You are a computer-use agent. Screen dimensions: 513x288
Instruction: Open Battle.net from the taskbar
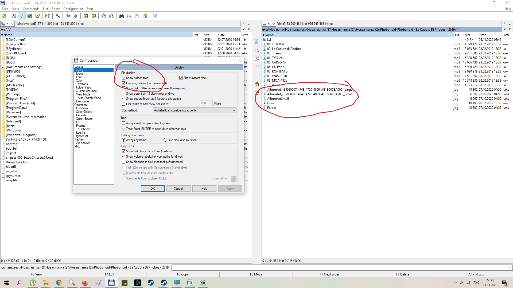click(138, 283)
